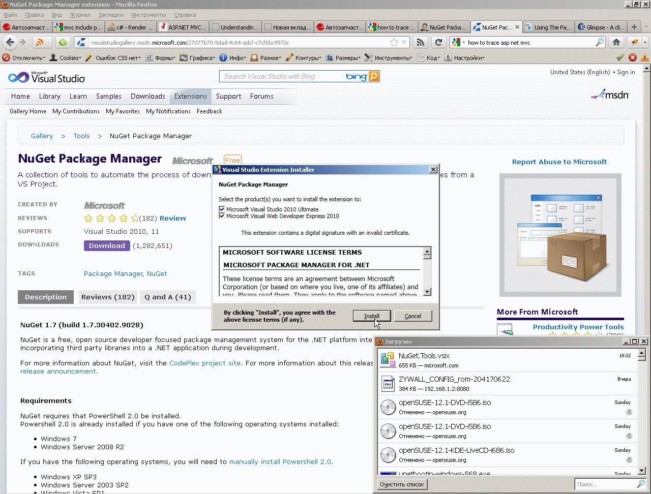The height and width of the screenshot is (494, 651).
Task: Open the Файл menu
Action: [x=10, y=15]
